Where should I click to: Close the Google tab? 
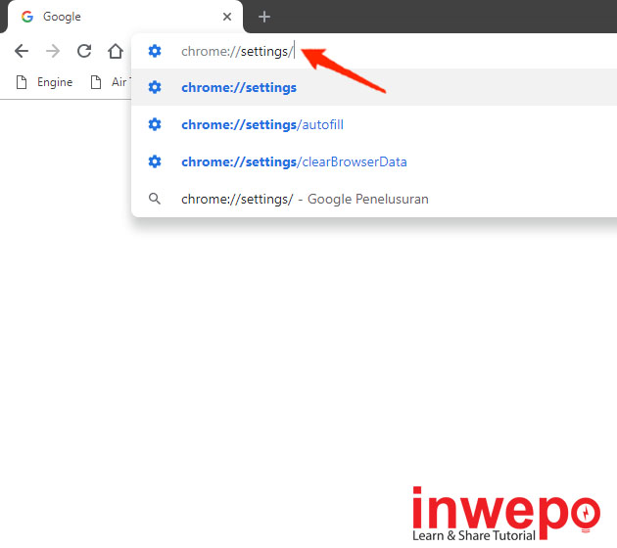[x=227, y=17]
